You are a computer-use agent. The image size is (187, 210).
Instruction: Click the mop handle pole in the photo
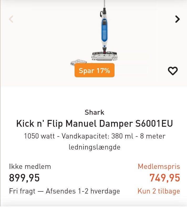(104, 4)
